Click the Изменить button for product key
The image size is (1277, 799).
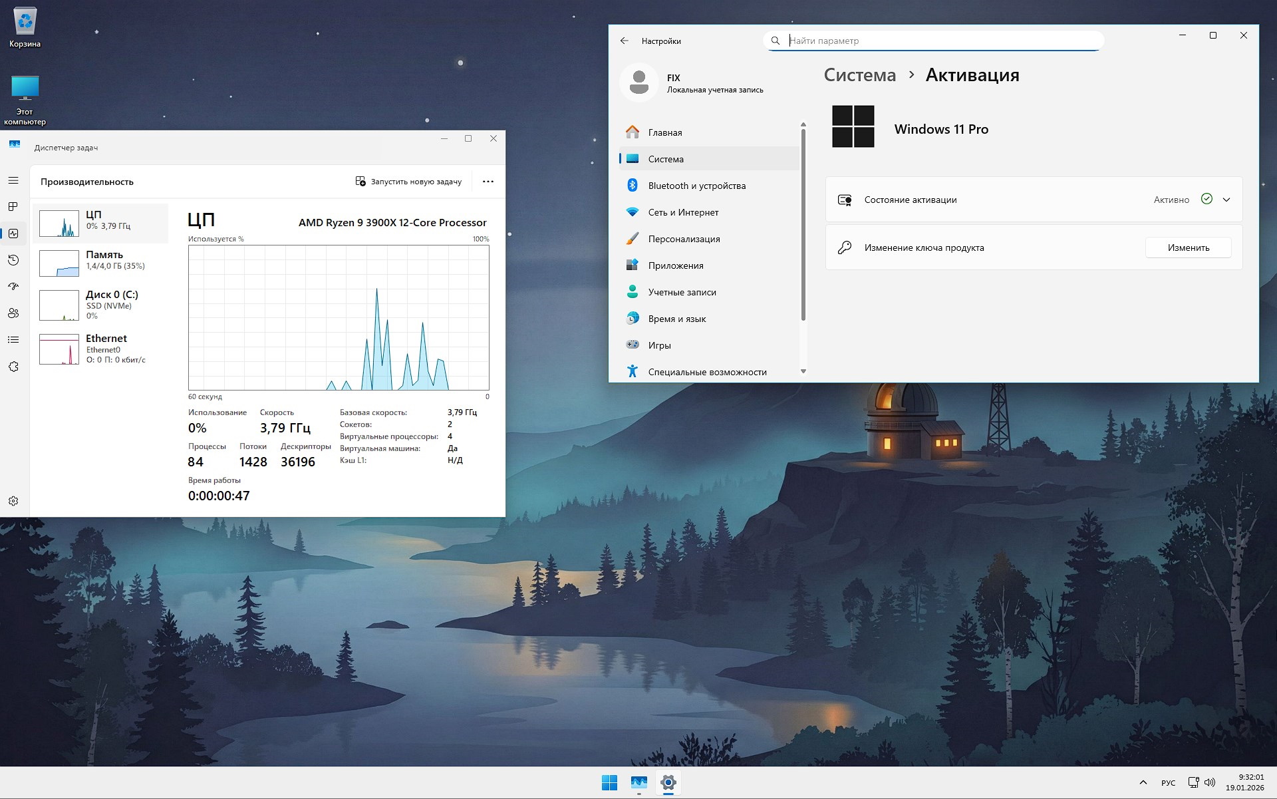click(1188, 247)
